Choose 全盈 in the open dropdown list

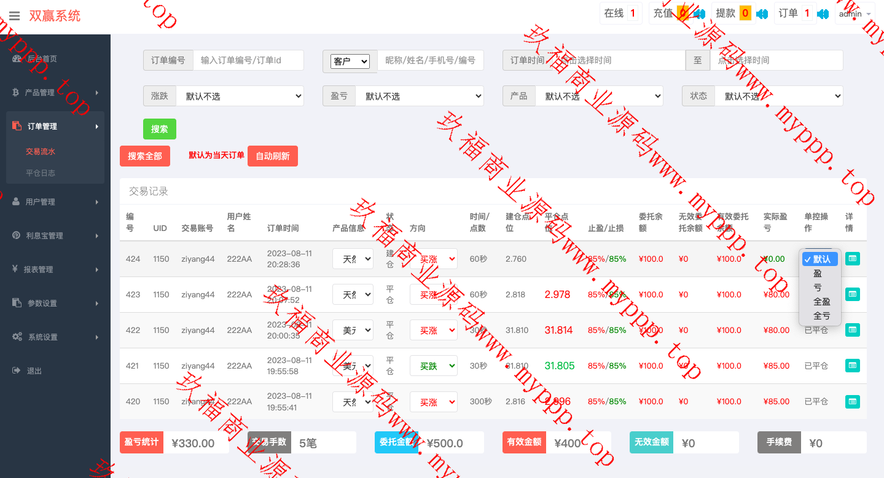click(820, 302)
